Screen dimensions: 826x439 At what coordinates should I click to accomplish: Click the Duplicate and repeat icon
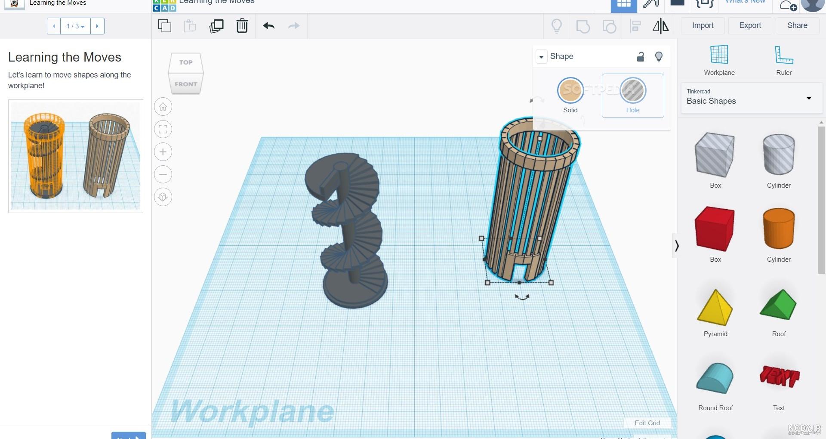click(216, 26)
